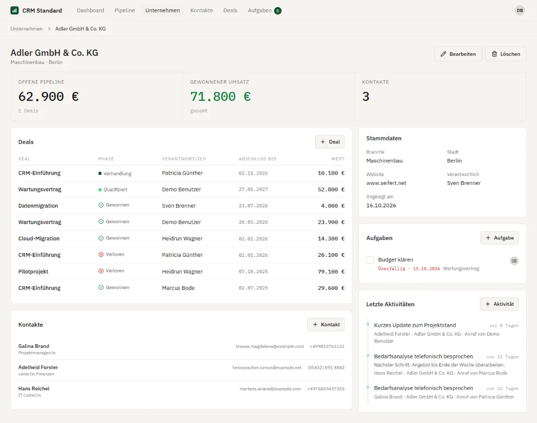
Task: Click the Budget klären task title
Action: tap(396, 260)
